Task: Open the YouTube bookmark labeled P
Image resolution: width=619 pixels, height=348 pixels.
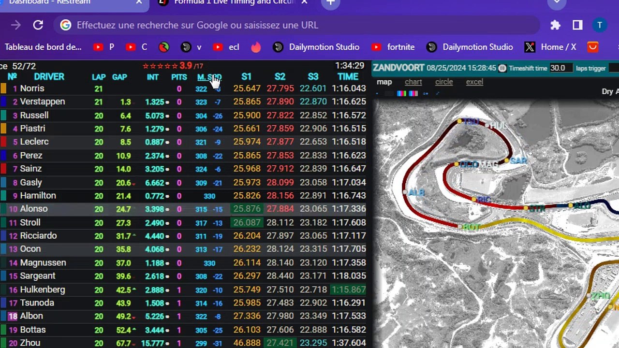Action: pyautogui.click(x=104, y=47)
